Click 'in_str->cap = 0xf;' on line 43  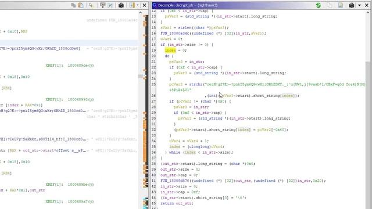tap(180, 192)
